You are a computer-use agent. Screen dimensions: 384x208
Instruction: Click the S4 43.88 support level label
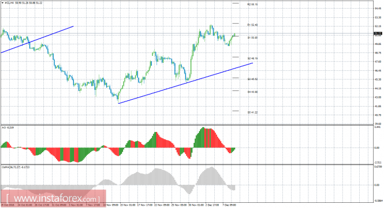click(252, 92)
